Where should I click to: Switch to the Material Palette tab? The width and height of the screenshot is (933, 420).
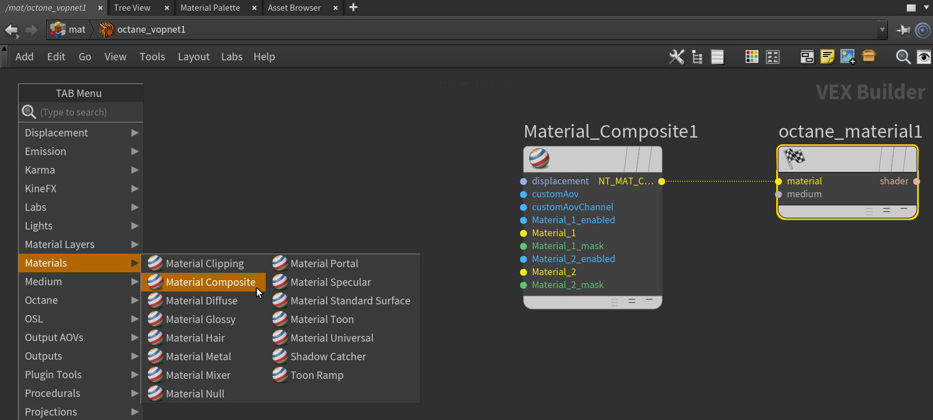click(x=210, y=8)
